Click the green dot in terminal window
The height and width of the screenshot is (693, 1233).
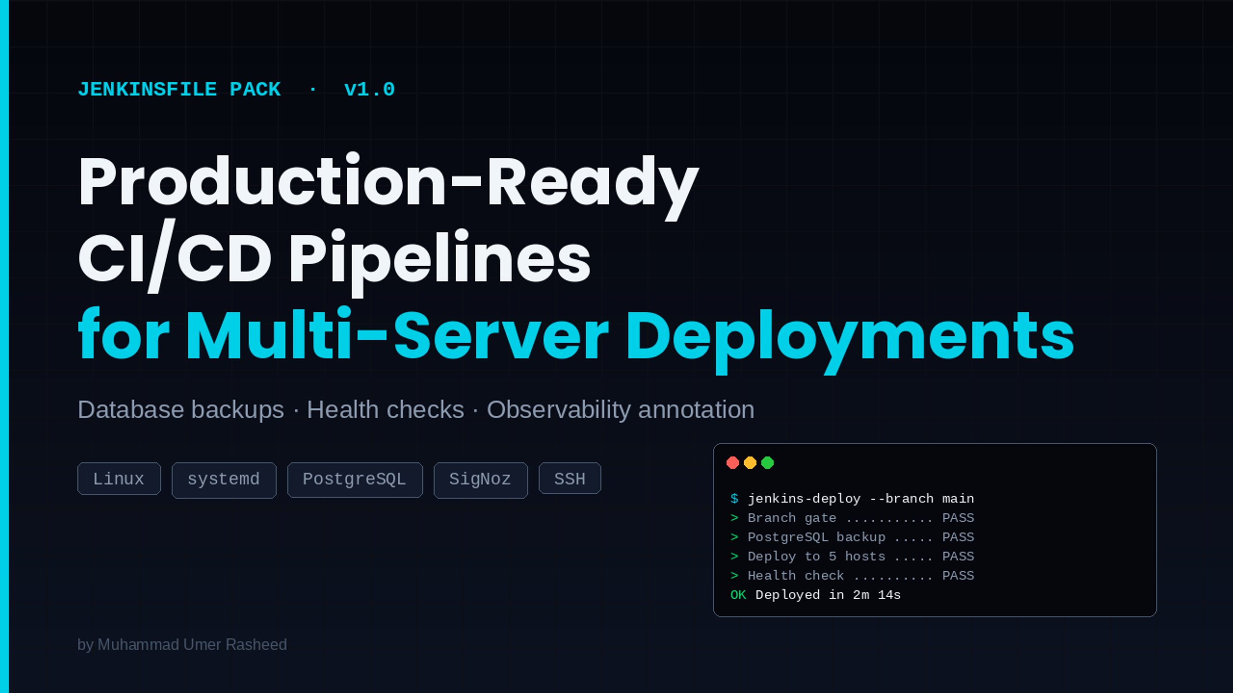click(767, 463)
